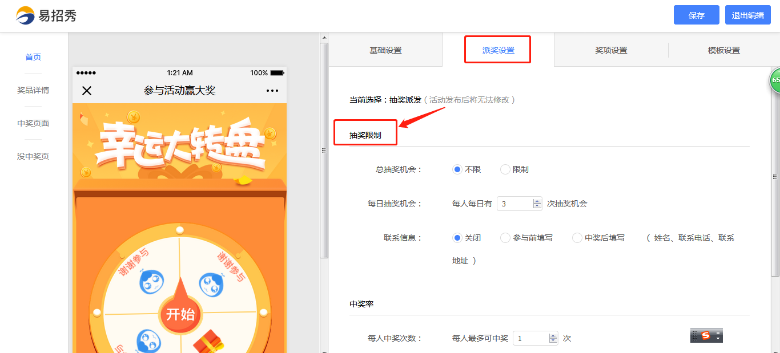Open the three-dot menu in phone preview

click(272, 91)
